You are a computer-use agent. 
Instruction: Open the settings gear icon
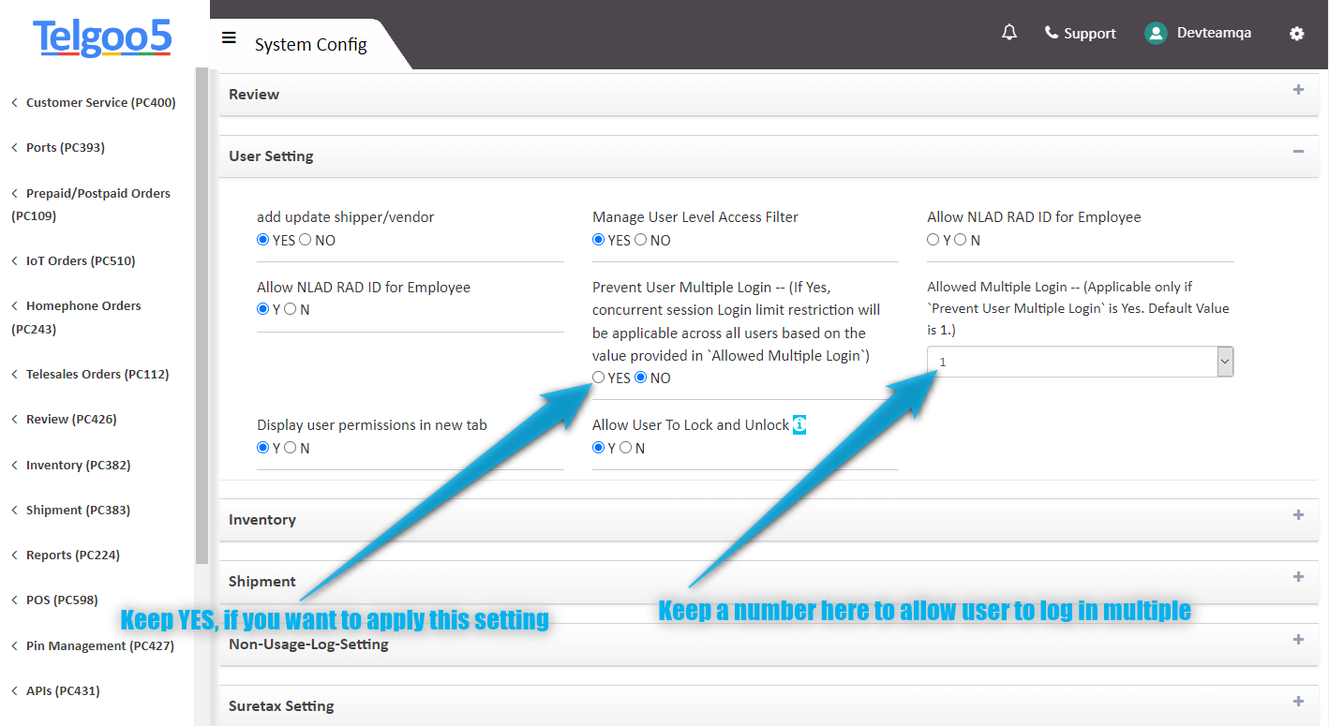click(1296, 34)
